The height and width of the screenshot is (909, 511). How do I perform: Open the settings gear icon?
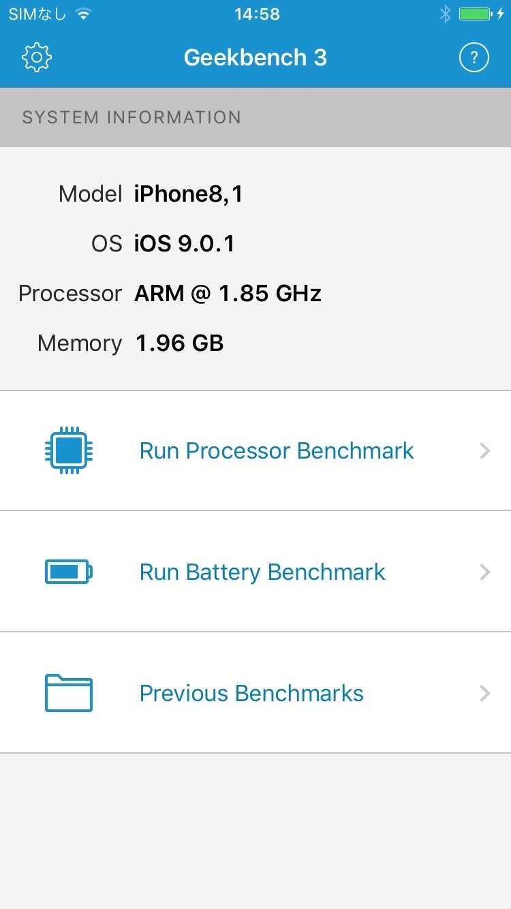(x=37, y=58)
